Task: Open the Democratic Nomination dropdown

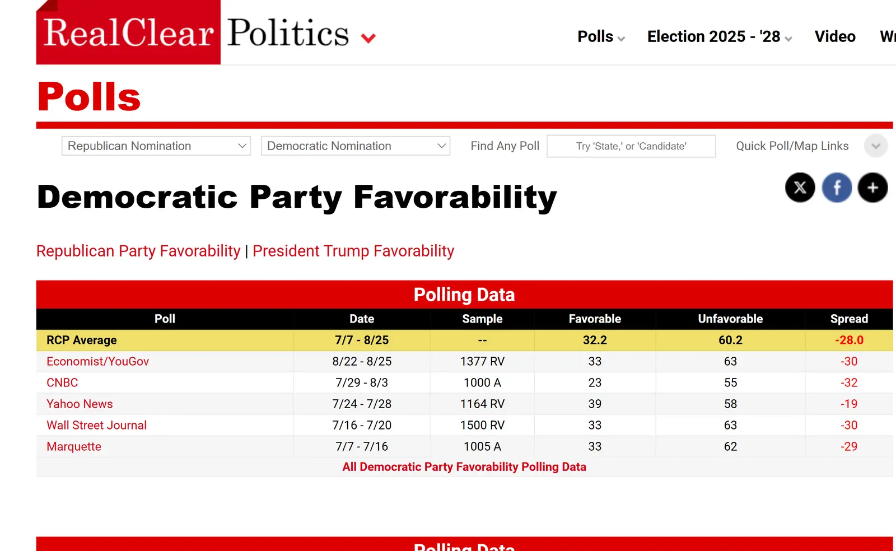Action: coord(355,146)
